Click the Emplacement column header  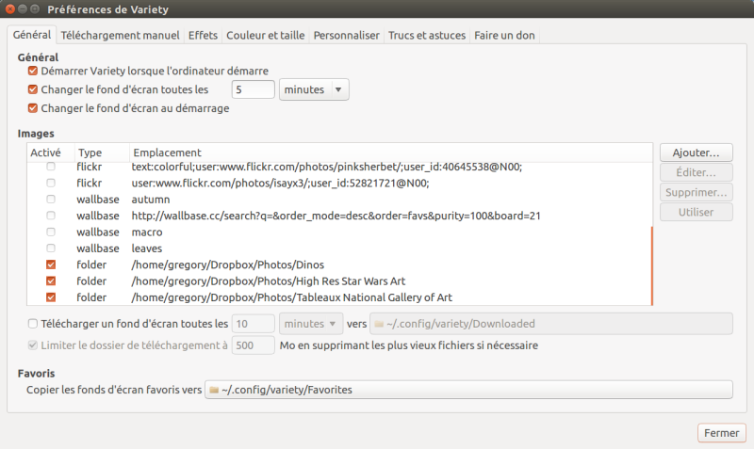pos(390,152)
